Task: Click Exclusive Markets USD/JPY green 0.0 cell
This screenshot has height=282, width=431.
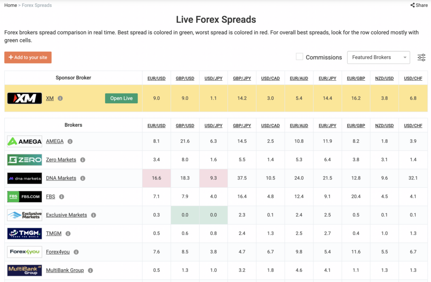Action: (213, 215)
